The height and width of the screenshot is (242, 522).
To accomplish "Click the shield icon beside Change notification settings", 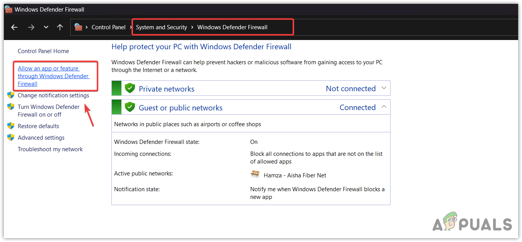I will point(11,95).
